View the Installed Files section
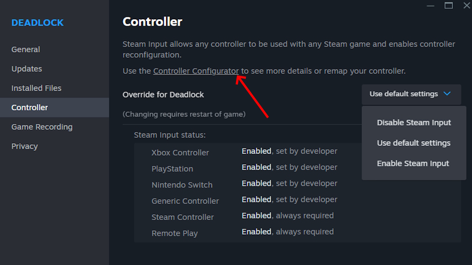This screenshot has height=265, width=472. point(36,88)
